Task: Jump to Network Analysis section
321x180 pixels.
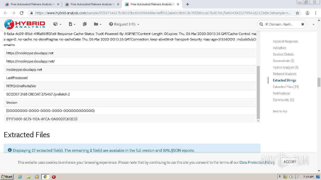Action: click(284, 74)
